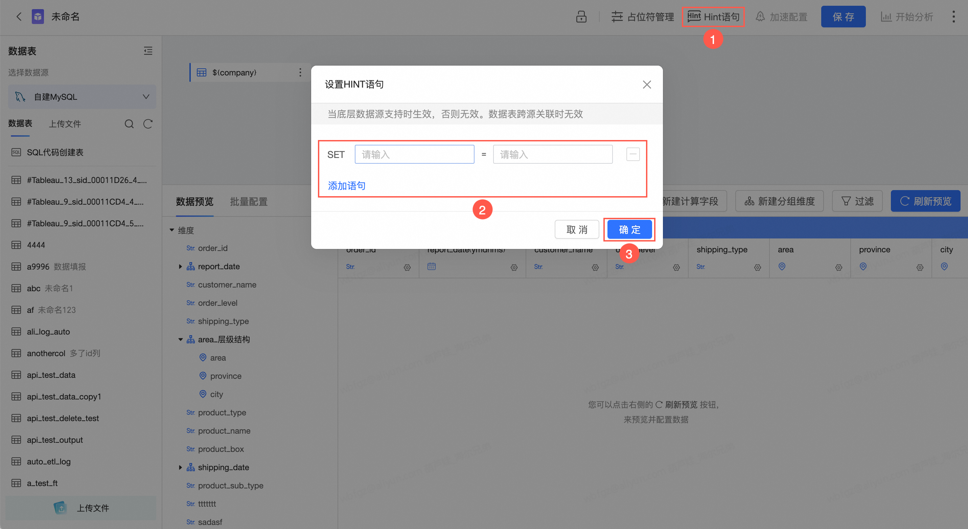The height and width of the screenshot is (529, 968).
Task: Open the ${company} table's three-dot menu
Action: pyautogui.click(x=300, y=72)
